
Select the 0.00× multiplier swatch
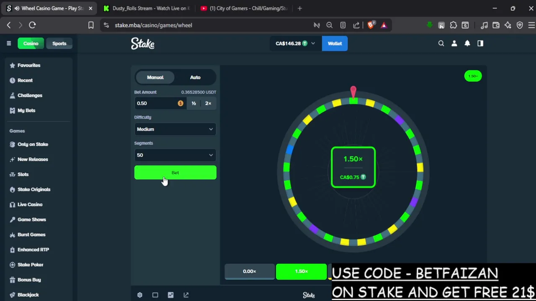click(x=250, y=271)
